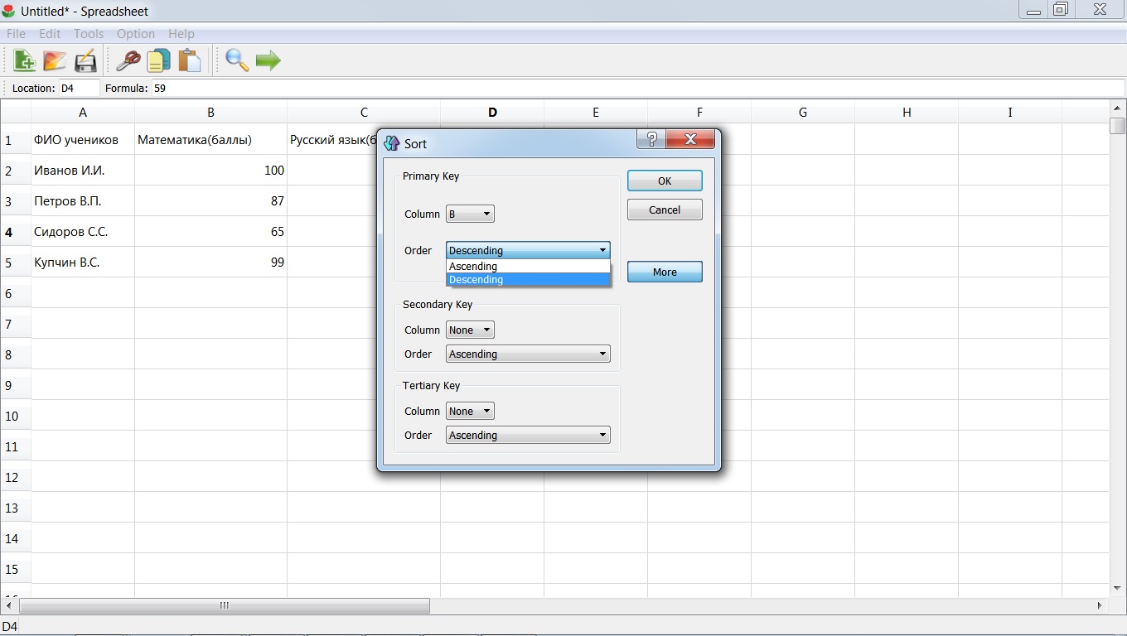
Task: Choose highlighted Descending in the open list
Action: [x=528, y=280]
